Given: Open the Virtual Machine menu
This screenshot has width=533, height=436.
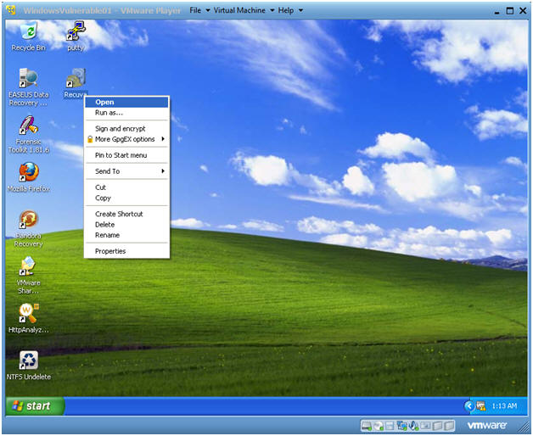Looking at the screenshot, I should pyautogui.click(x=244, y=10).
